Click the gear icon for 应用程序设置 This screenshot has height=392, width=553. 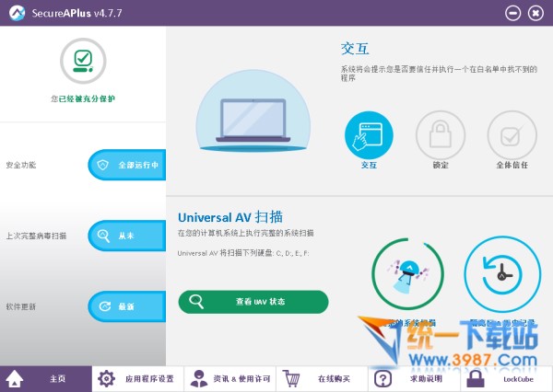(x=107, y=378)
